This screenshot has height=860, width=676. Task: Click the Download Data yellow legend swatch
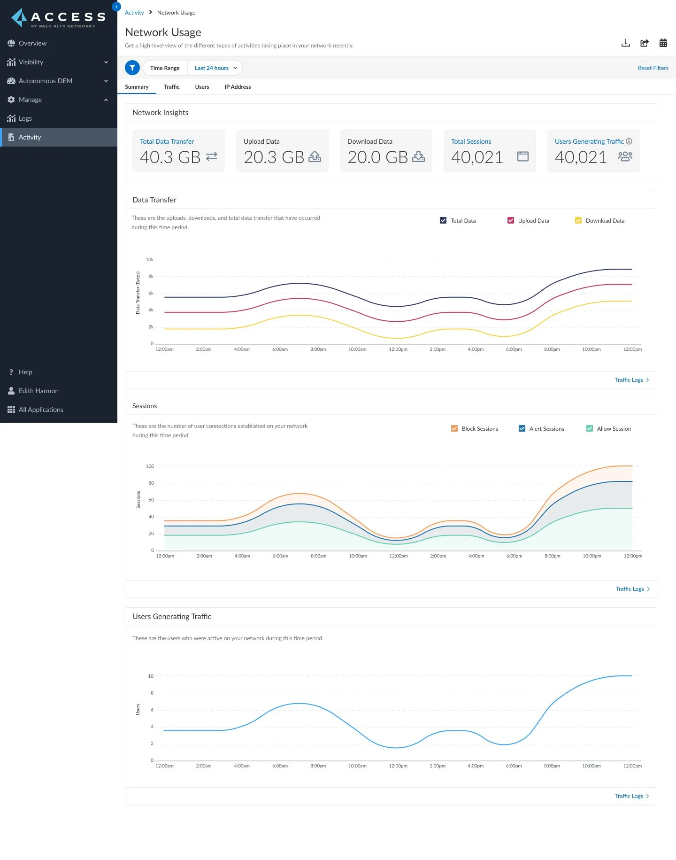[x=578, y=220]
